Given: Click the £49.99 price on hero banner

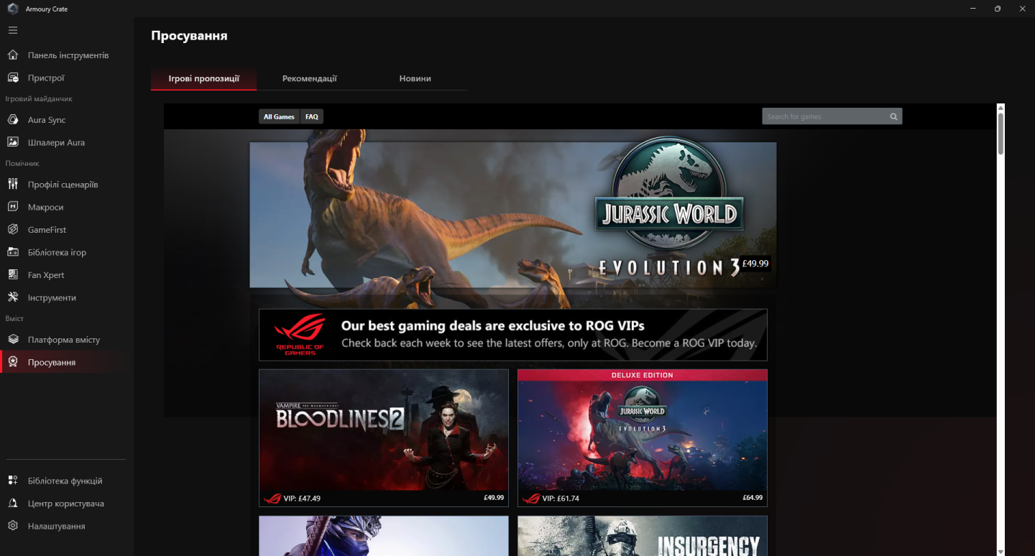Looking at the screenshot, I should click(755, 264).
